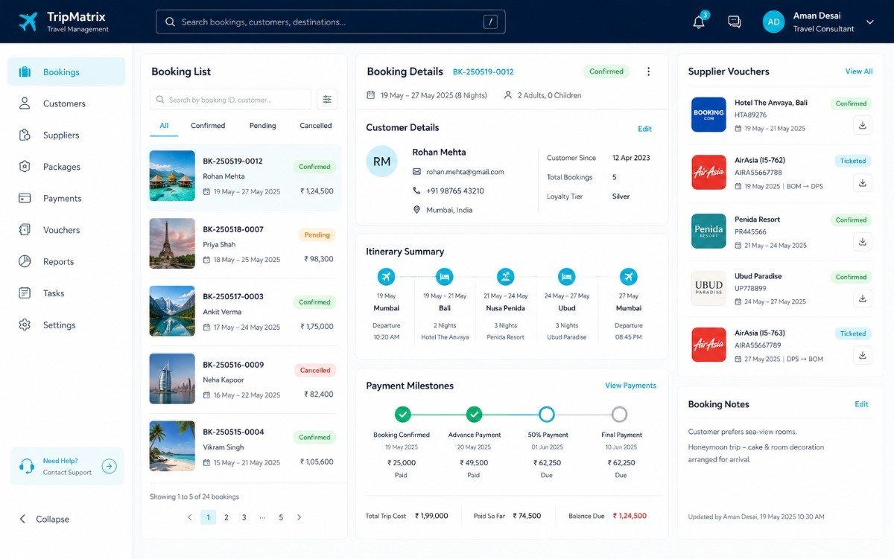Expand Aman Desai account dropdown
Viewport: 894px width, 559px height.
pos(870,22)
